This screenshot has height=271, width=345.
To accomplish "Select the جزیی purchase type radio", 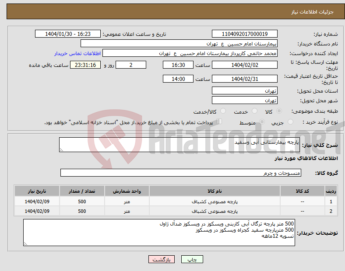I will tap(290, 122).
